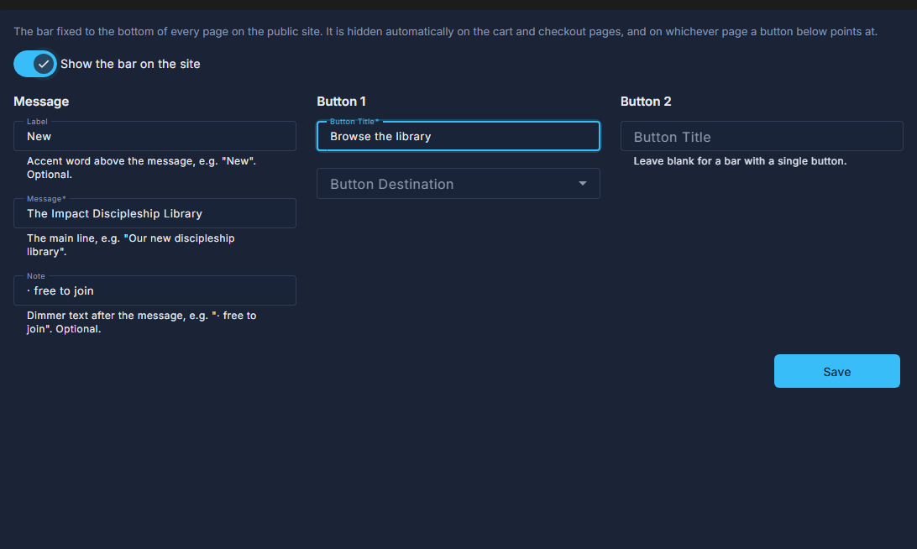Click the hint text Accent word above the message
The height and width of the screenshot is (549, 917).
coord(142,168)
